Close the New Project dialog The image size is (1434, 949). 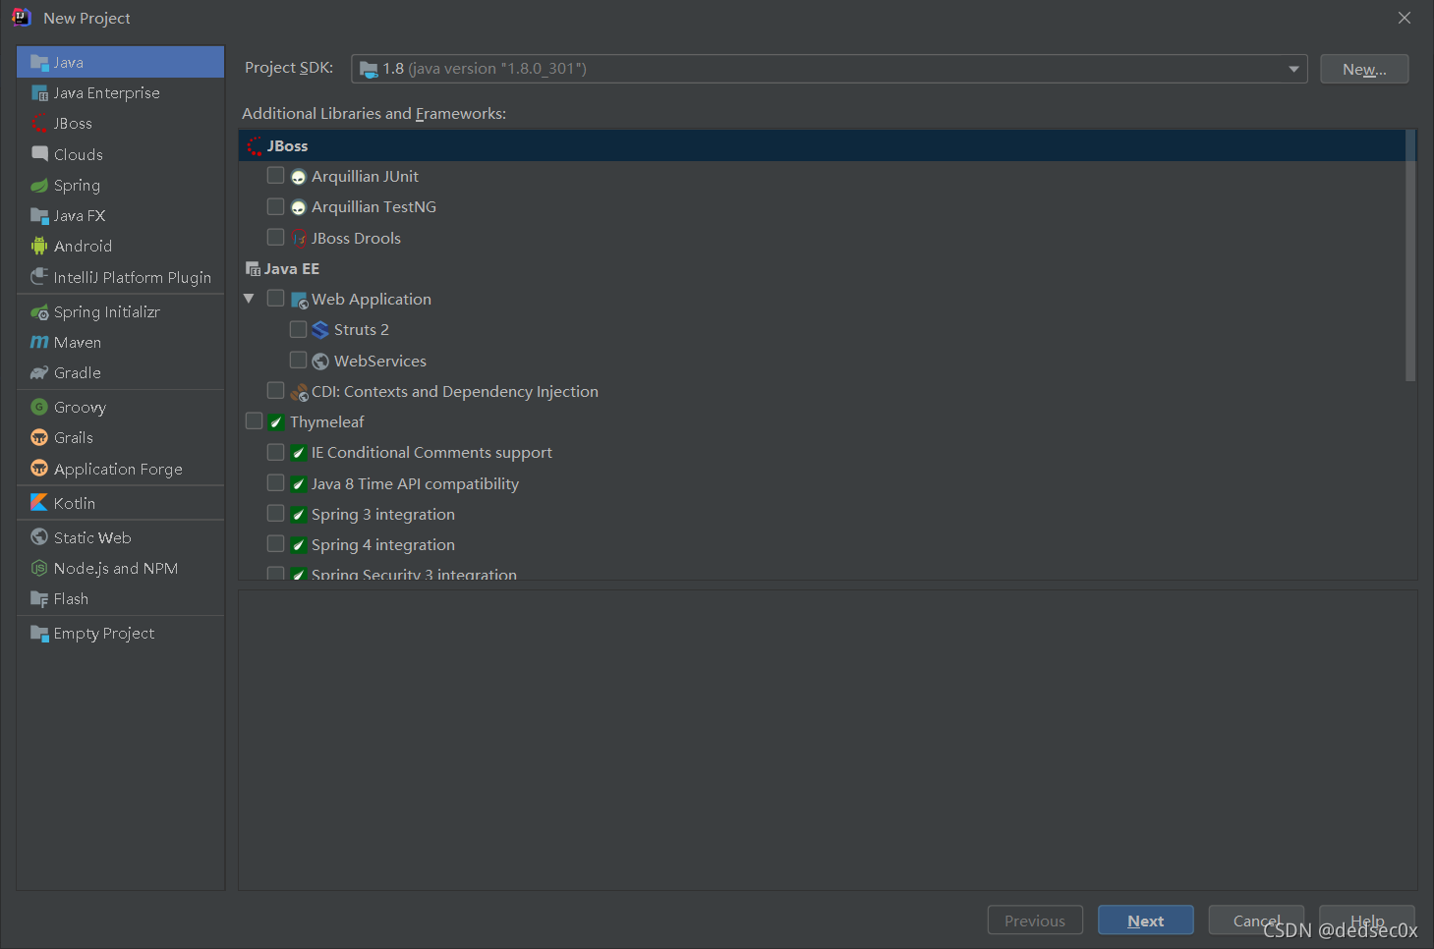click(1405, 18)
